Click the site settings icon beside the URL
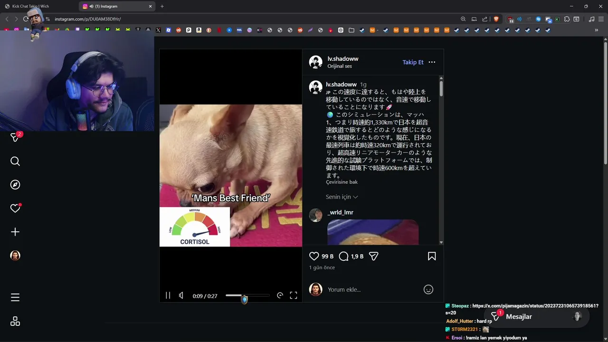Image resolution: width=608 pixels, height=342 pixels. (x=47, y=19)
